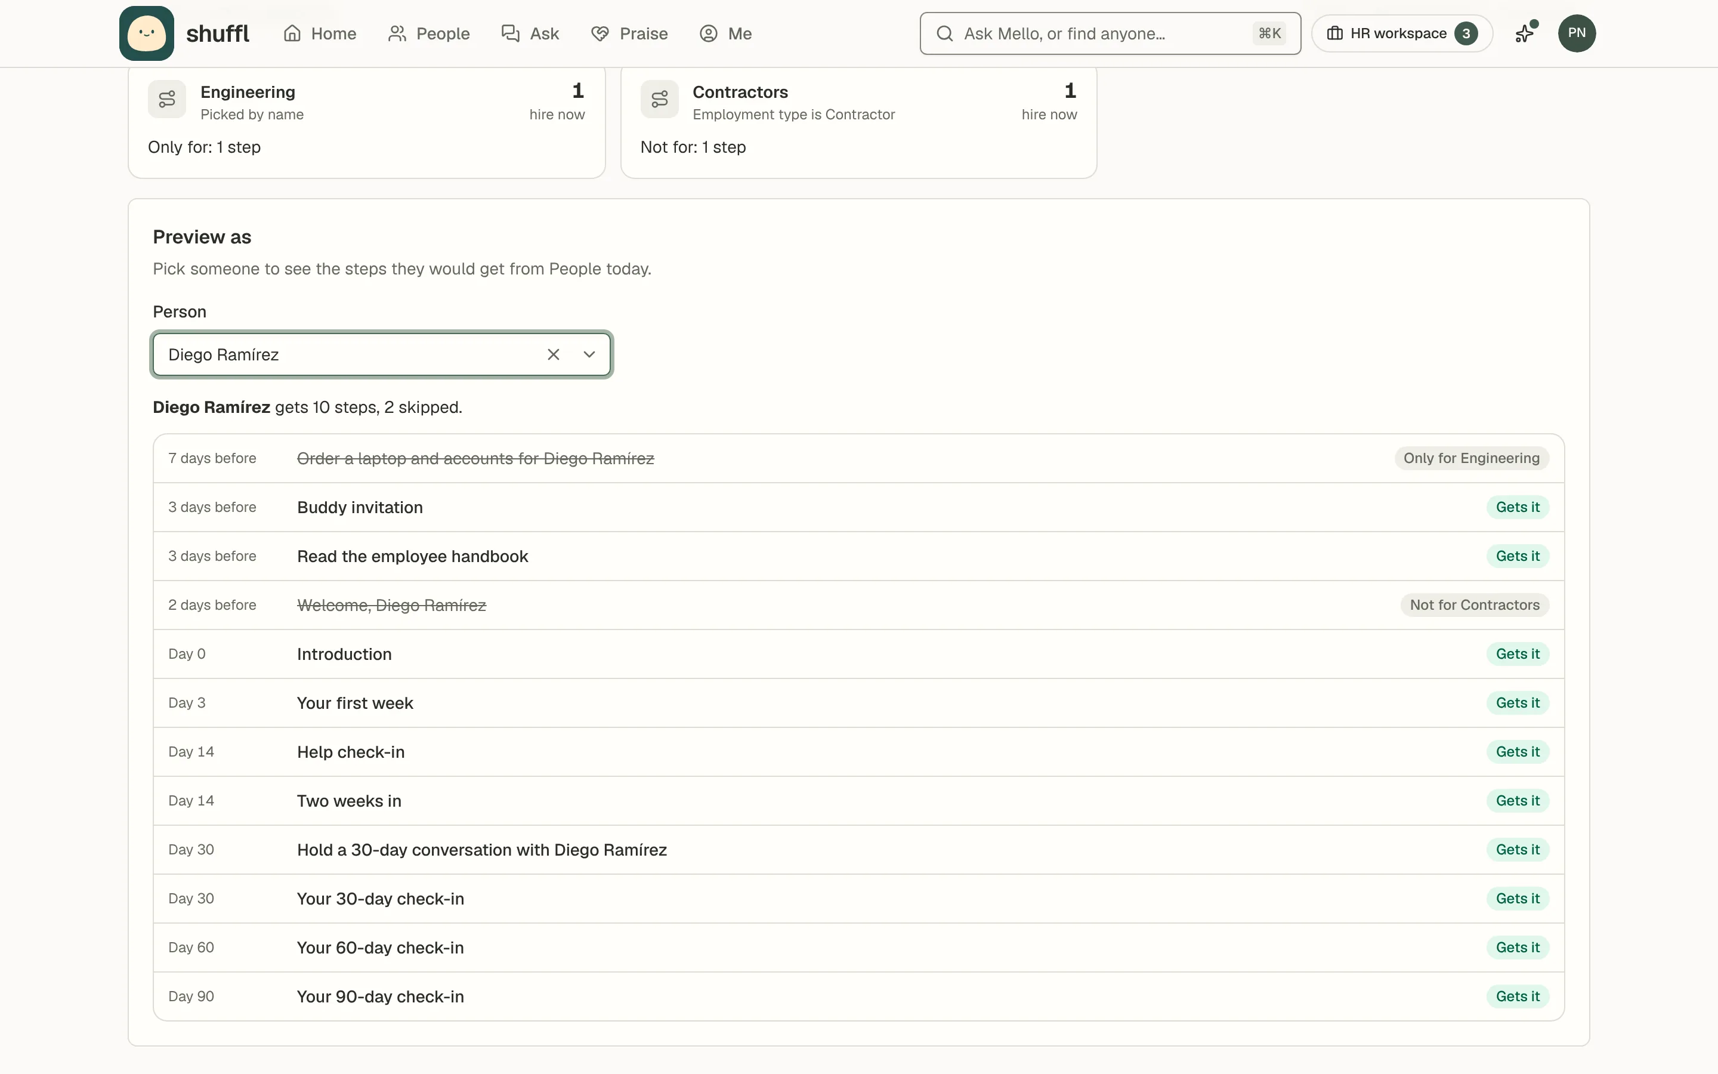Open the Ask page
1718x1074 pixels.
[x=530, y=33]
